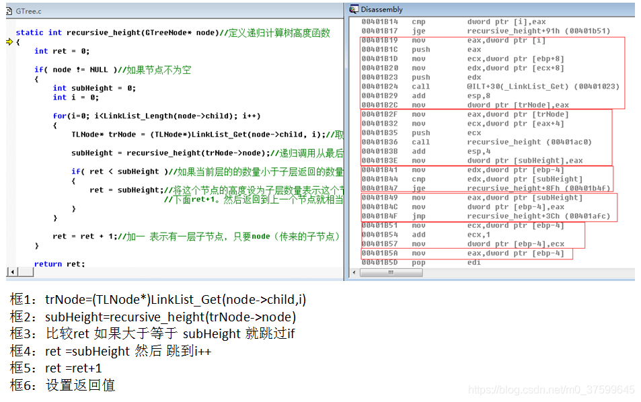The image size is (641, 402).
Task: Click the jge line at address 00401B17
Action: (x=486, y=31)
